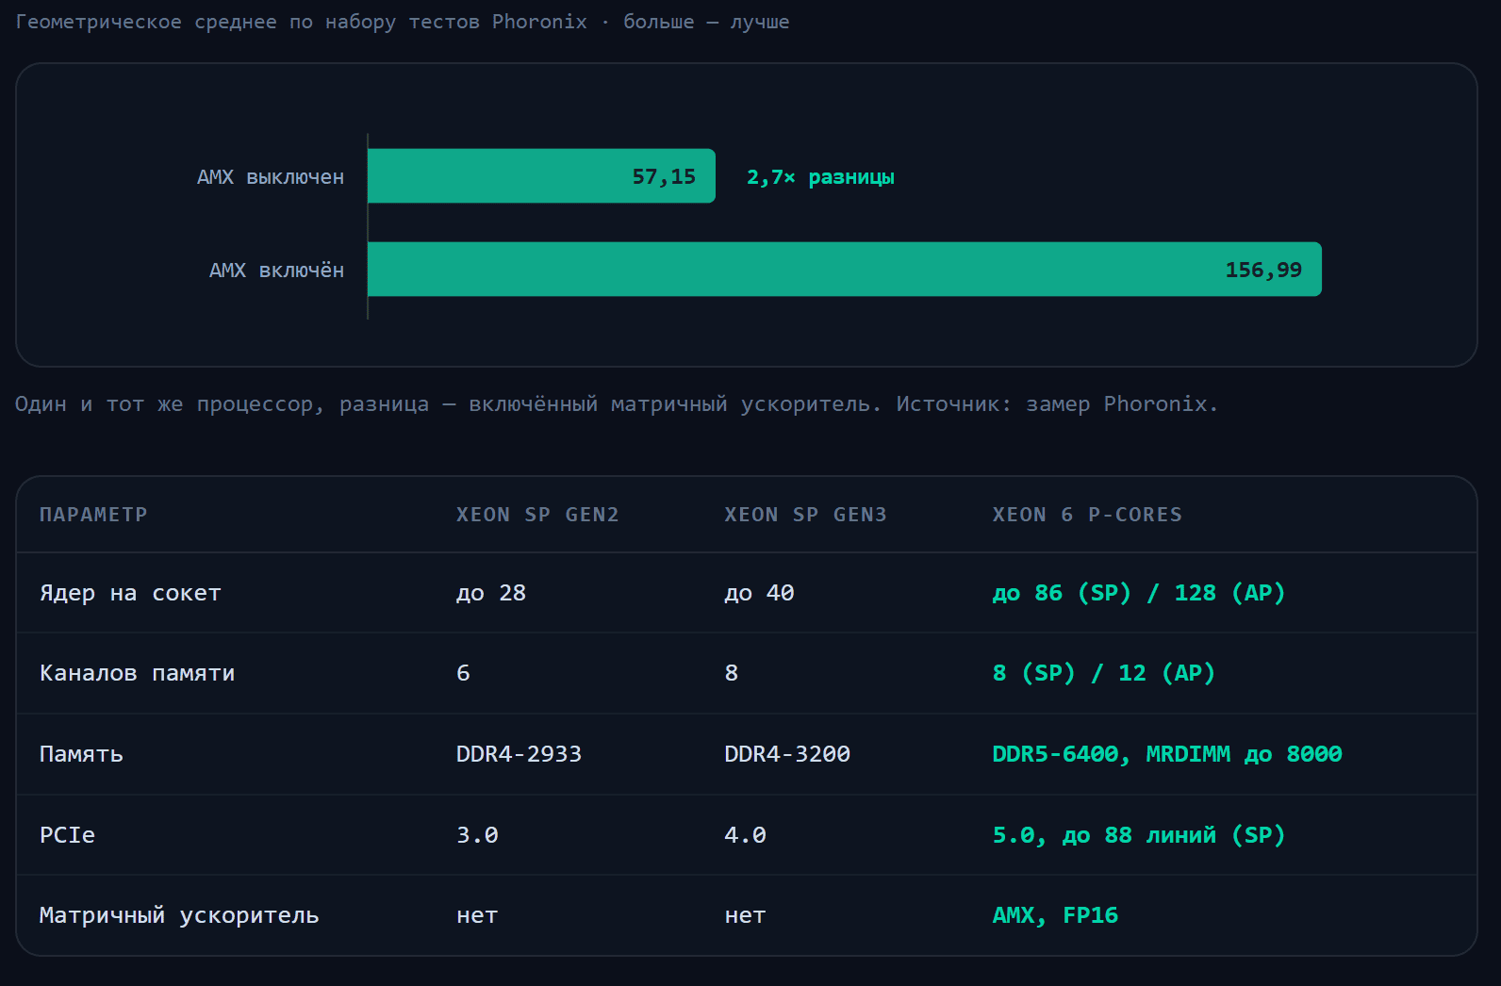Select the 'Каналов памяти' row label
Image resolution: width=1501 pixels, height=986 pixels.
[137, 673]
